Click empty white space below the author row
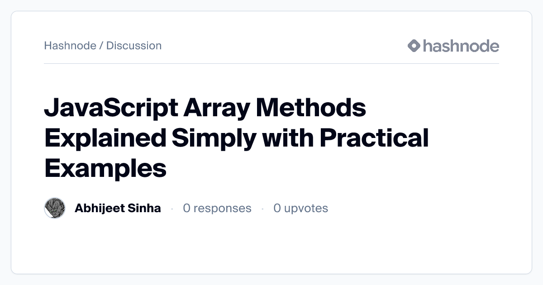Image resolution: width=543 pixels, height=285 pixels. point(271,247)
